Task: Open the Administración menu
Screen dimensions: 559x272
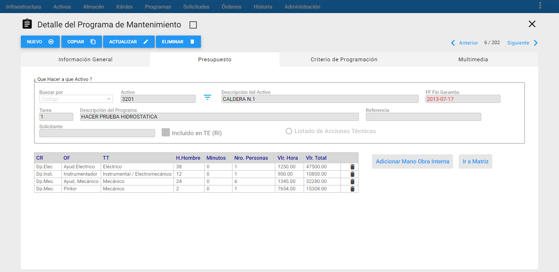Action: pos(302,7)
